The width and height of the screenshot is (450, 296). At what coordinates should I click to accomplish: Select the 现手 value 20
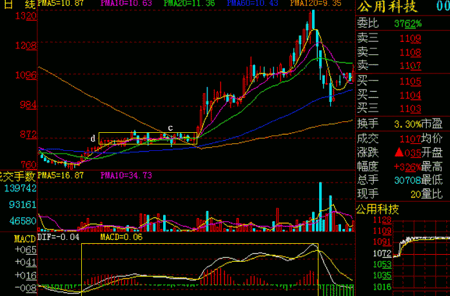coord(416,195)
